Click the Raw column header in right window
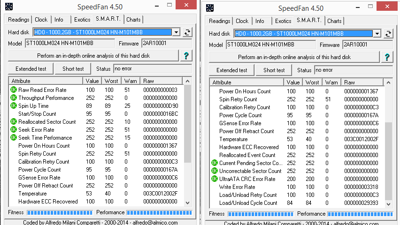Image resolution: width=400 pixels, height=225 pixels. tap(362, 82)
